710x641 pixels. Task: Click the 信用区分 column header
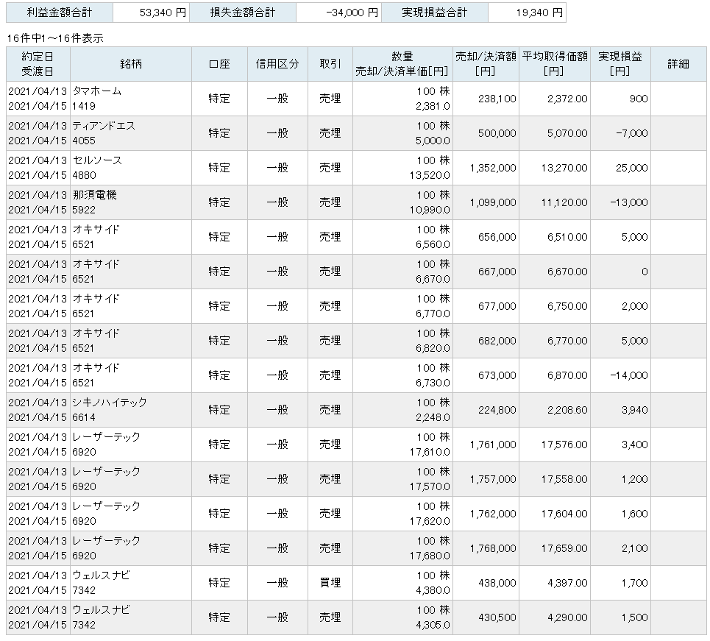[277, 64]
